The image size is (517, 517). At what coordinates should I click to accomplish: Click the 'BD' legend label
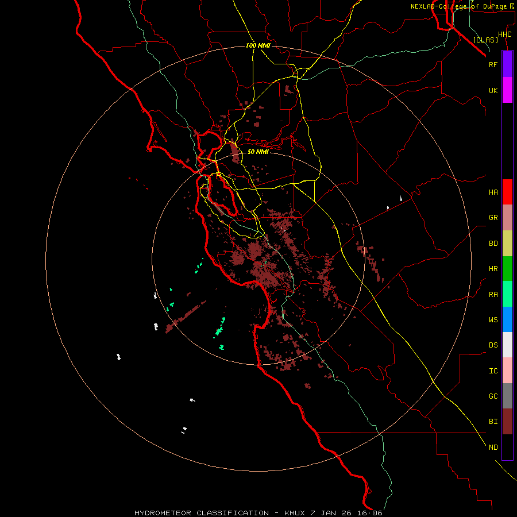click(493, 244)
